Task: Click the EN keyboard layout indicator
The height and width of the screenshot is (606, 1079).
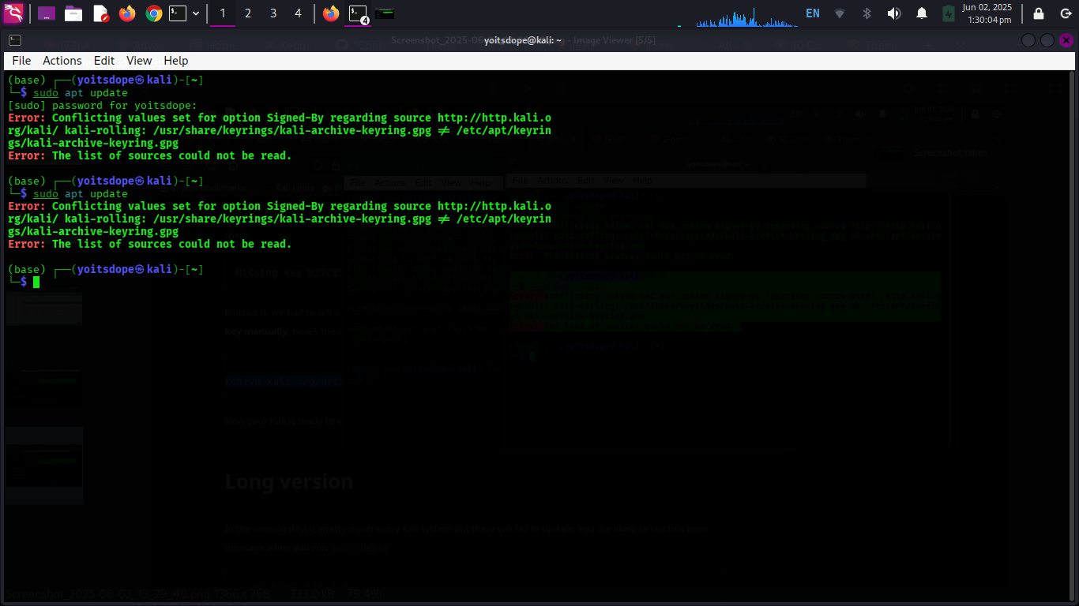Action: (x=813, y=13)
